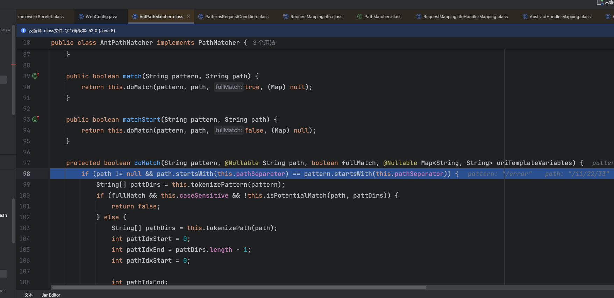The width and height of the screenshot is (614, 298).
Task: Click the fullMatch: false parameter hint
Action: coord(229,130)
